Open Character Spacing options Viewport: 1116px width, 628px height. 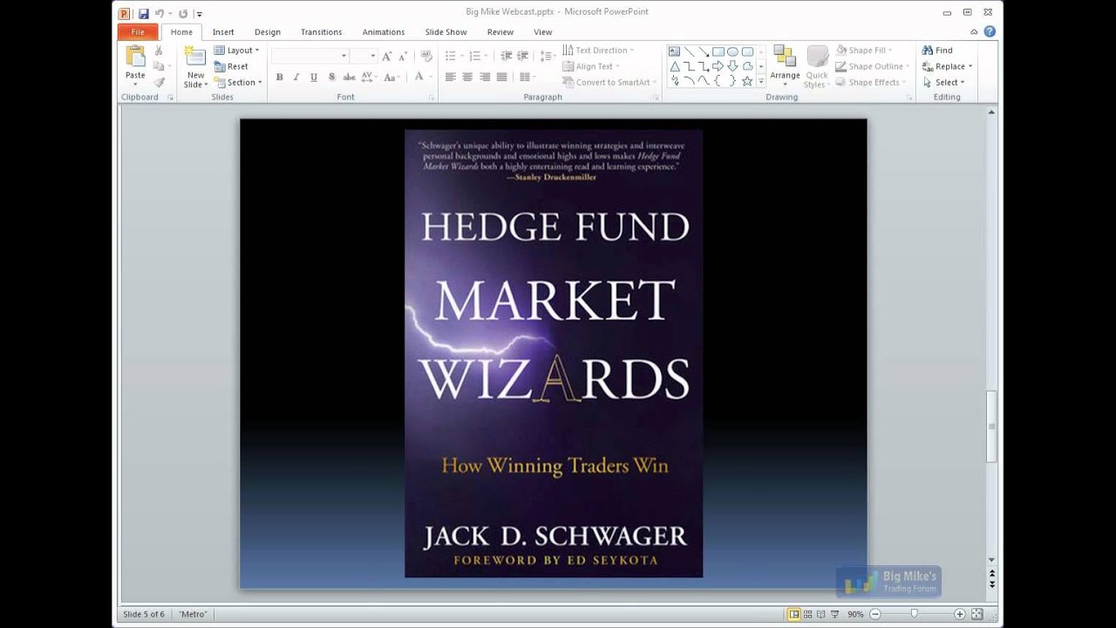[x=370, y=77]
